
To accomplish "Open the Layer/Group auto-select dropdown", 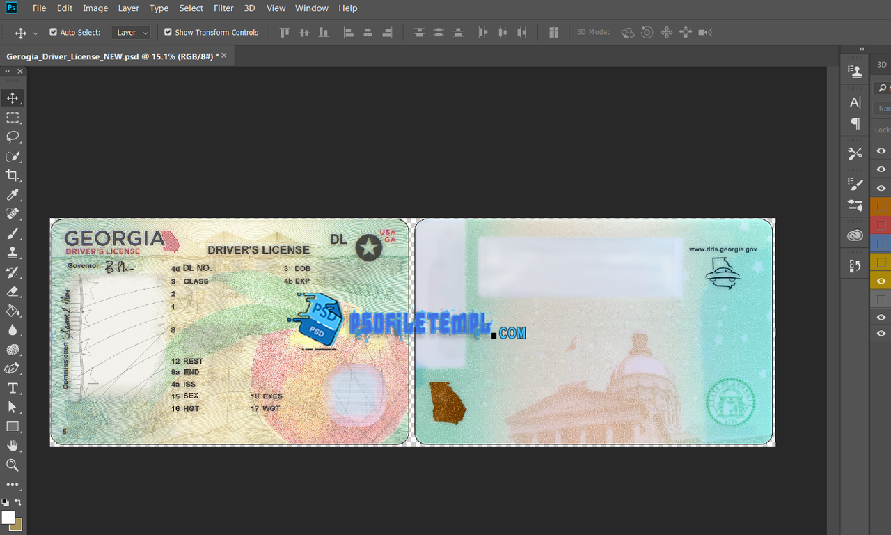I will coord(131,32).
